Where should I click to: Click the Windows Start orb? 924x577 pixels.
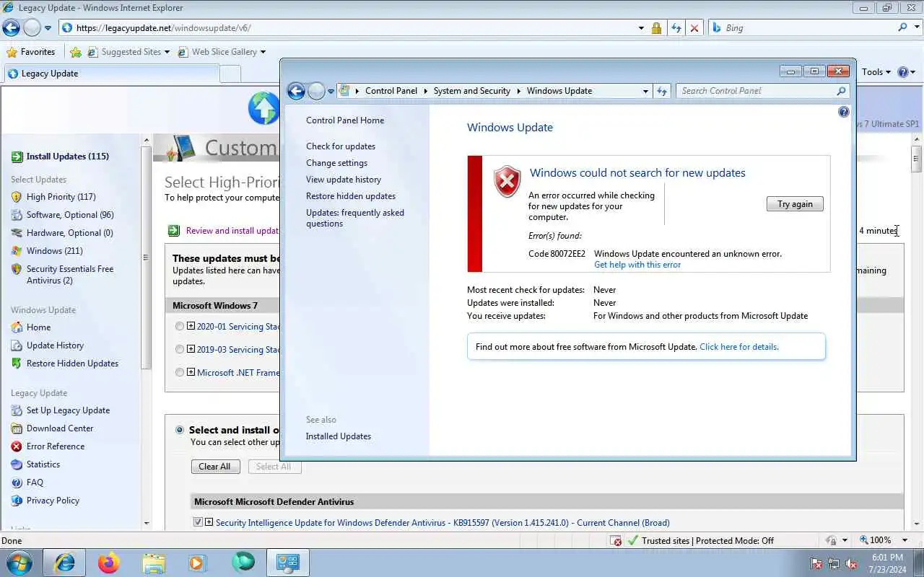click(19, 563)
